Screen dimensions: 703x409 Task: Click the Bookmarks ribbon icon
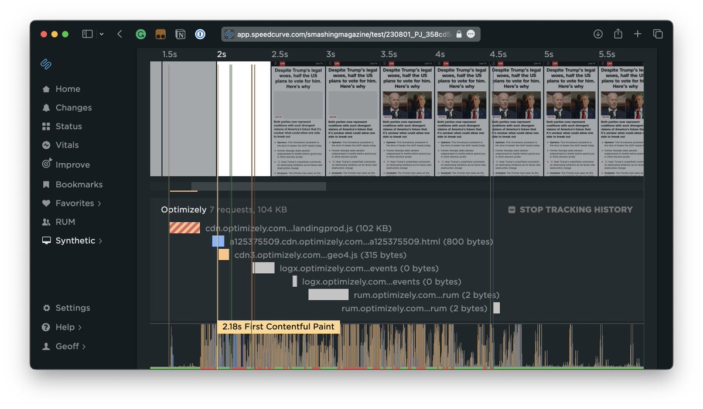pos(46,184)
